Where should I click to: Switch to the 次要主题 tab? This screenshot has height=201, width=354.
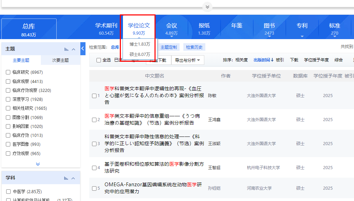[x=60, y=60]
